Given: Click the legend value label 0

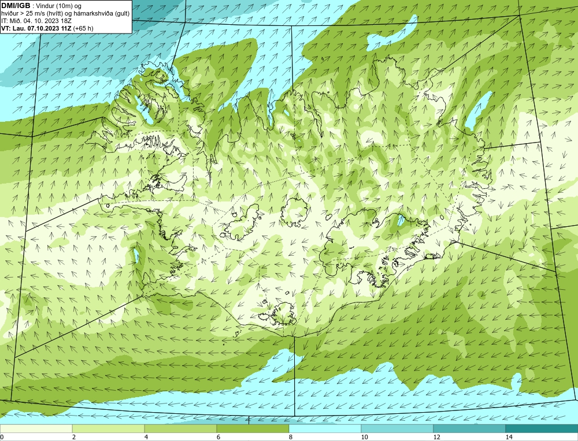Looking at the screenshot, I should pos(2,437).
